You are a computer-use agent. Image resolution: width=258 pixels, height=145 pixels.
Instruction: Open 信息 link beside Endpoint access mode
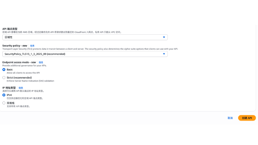click(41, 63)
